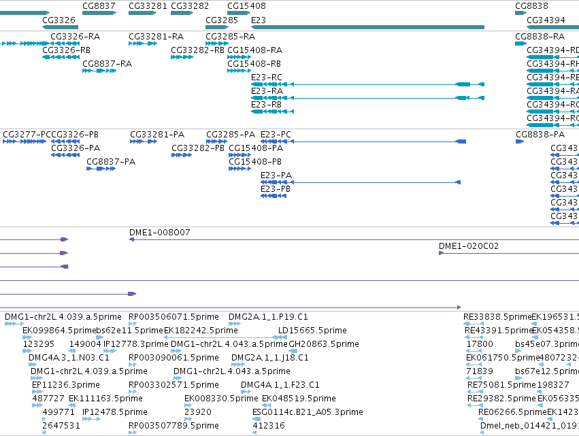This screenshot has height=436, width=579.
Task: Click transcript CG15408-RA
Action: (x=239, y=57)
